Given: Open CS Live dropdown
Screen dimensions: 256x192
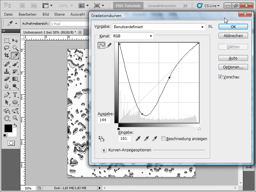Looking at the screenshot, I should 208,6.
